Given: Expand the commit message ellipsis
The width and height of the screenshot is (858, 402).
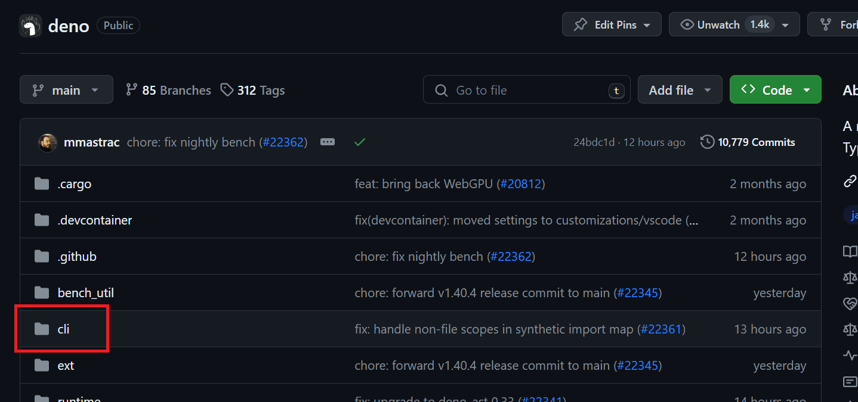Looking at the screenshot, I should click(328, 142).
